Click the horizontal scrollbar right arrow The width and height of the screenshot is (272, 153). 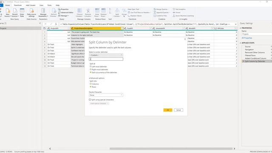234,149
